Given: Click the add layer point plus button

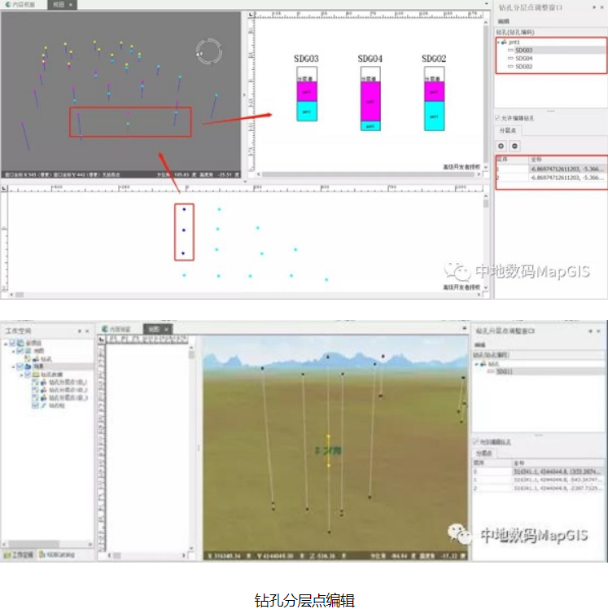Looking at the screenshot, I should coord(501,146).
